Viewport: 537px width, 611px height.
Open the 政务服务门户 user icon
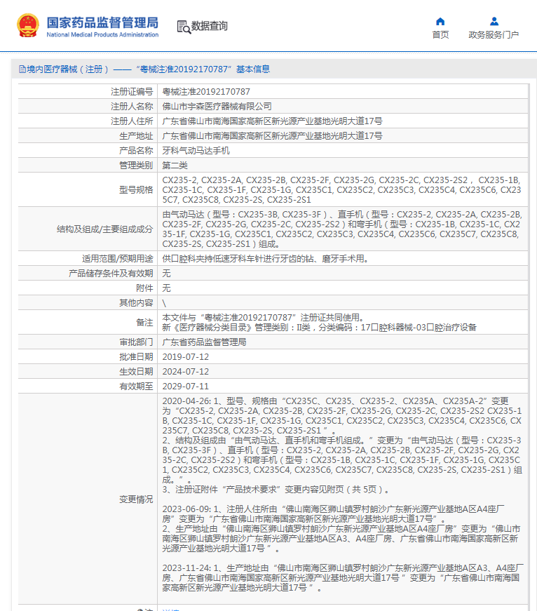[494, 22]
